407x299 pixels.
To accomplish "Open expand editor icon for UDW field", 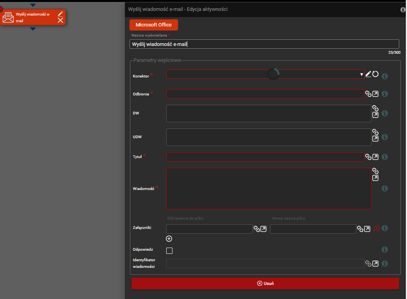I will (375, 139).
